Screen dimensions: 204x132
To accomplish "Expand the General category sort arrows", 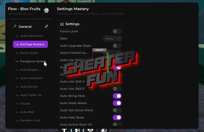I will coord(46,26).
